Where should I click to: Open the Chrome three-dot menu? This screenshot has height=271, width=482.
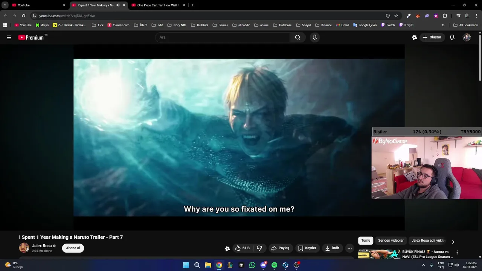476,16
